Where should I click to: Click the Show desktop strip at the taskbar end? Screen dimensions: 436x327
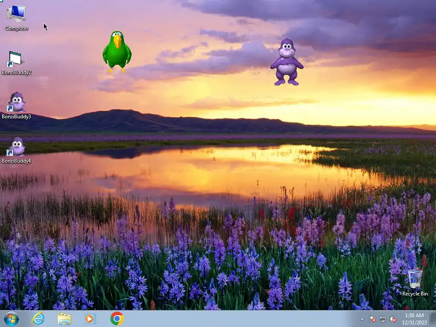433,319
